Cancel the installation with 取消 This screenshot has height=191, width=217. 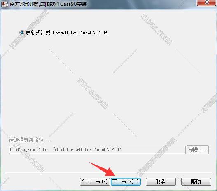(x=161, y=182)
